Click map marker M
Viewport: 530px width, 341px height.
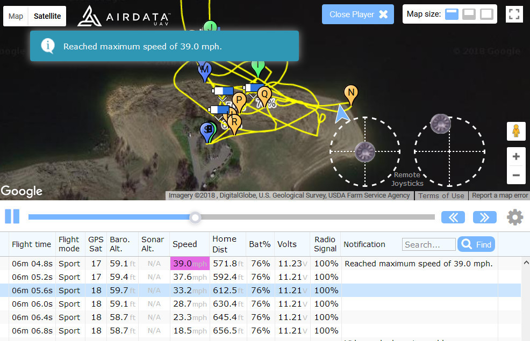point(204,71)
